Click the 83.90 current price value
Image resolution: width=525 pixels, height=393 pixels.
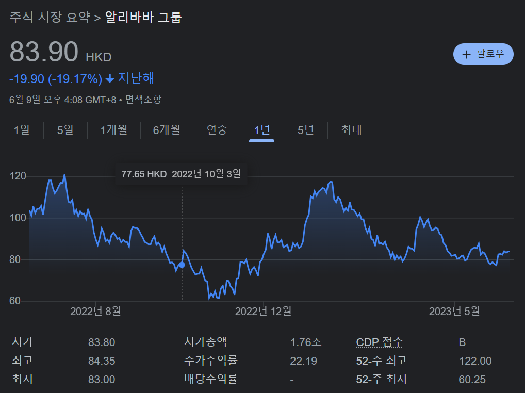44,52
